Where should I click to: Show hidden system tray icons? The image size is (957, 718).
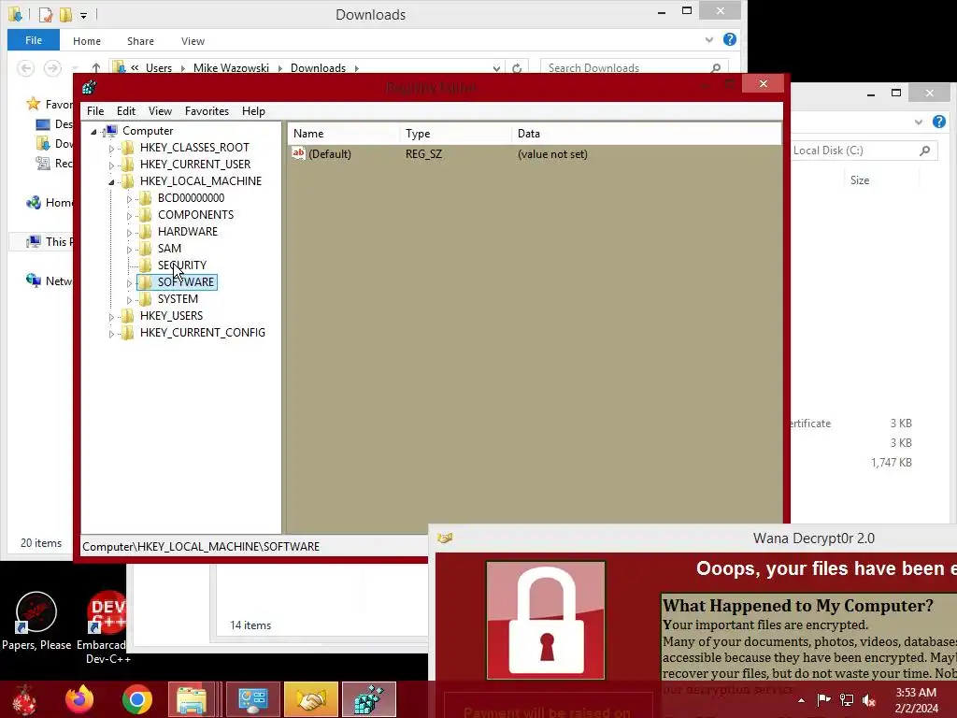coord(801,700)
